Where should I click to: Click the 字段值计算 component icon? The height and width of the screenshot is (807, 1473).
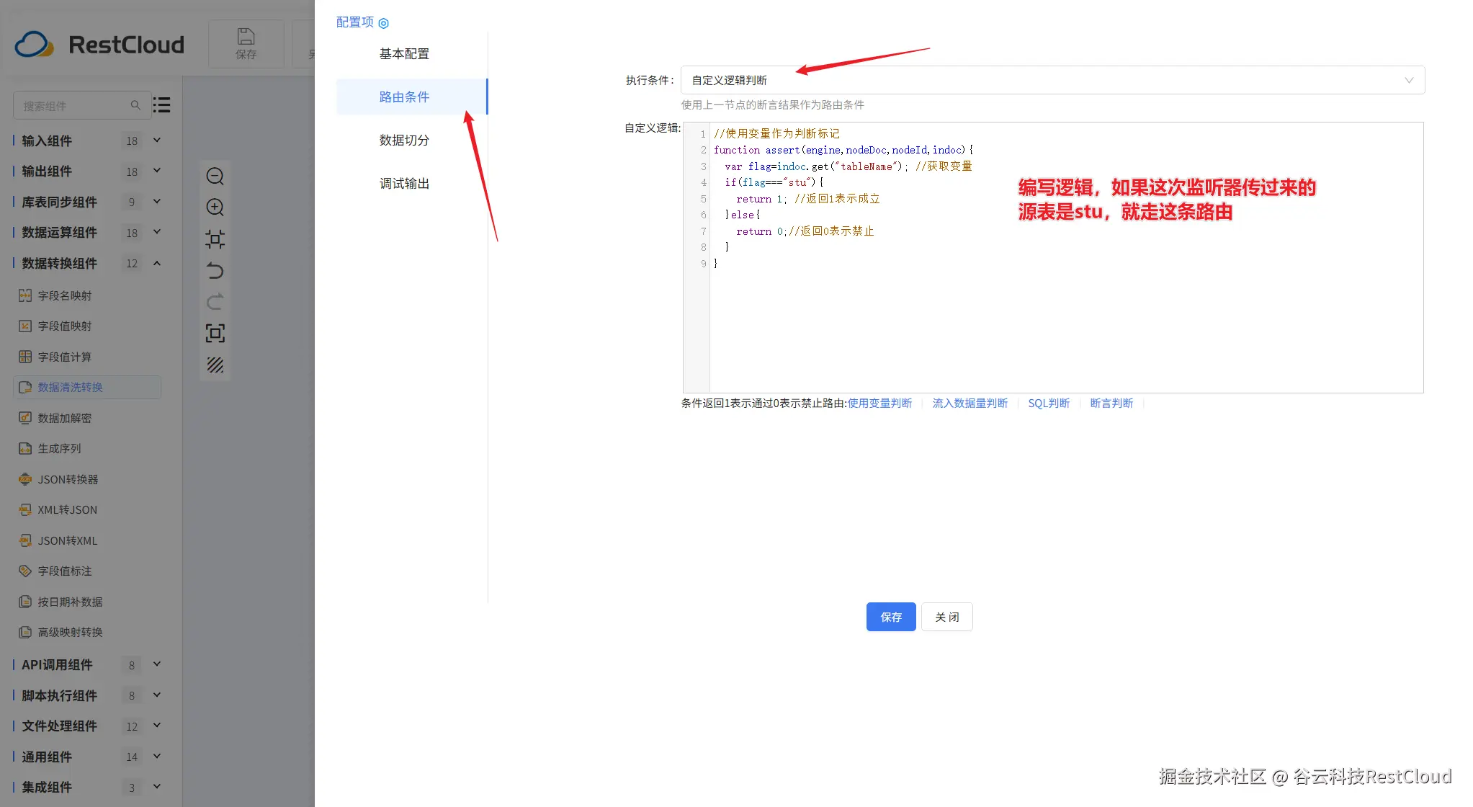point(25,357)
